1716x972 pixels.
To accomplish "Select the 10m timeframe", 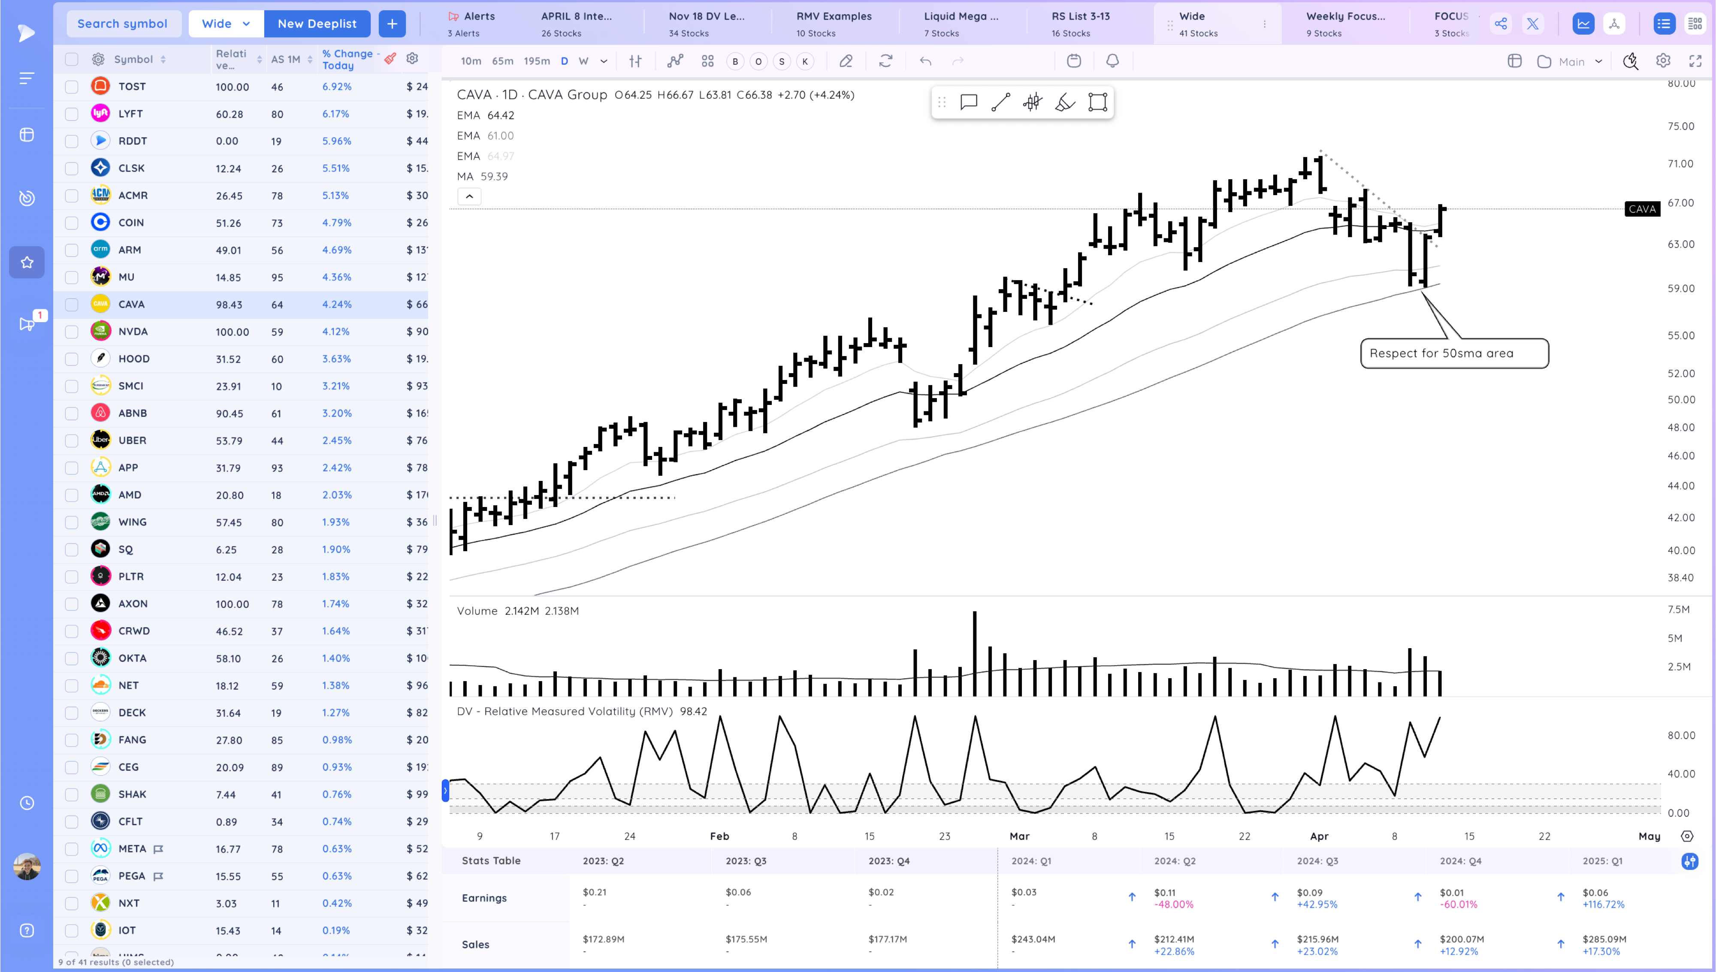I will [x=471, y=61].
